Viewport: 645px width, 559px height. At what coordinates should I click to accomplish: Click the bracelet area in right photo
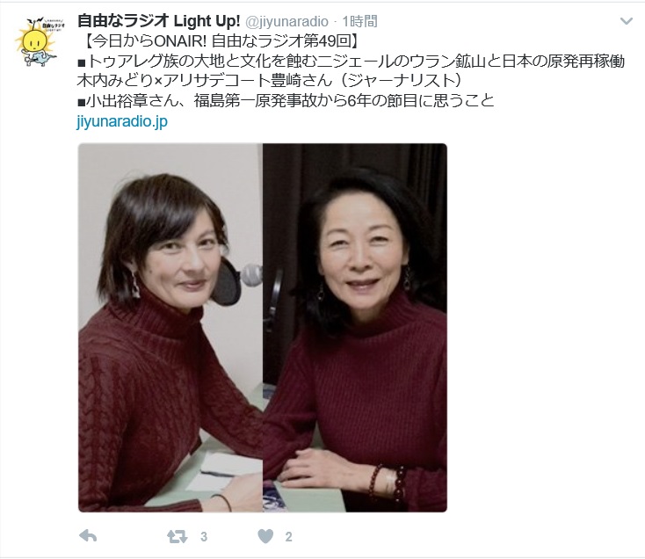tap(388, 483)
